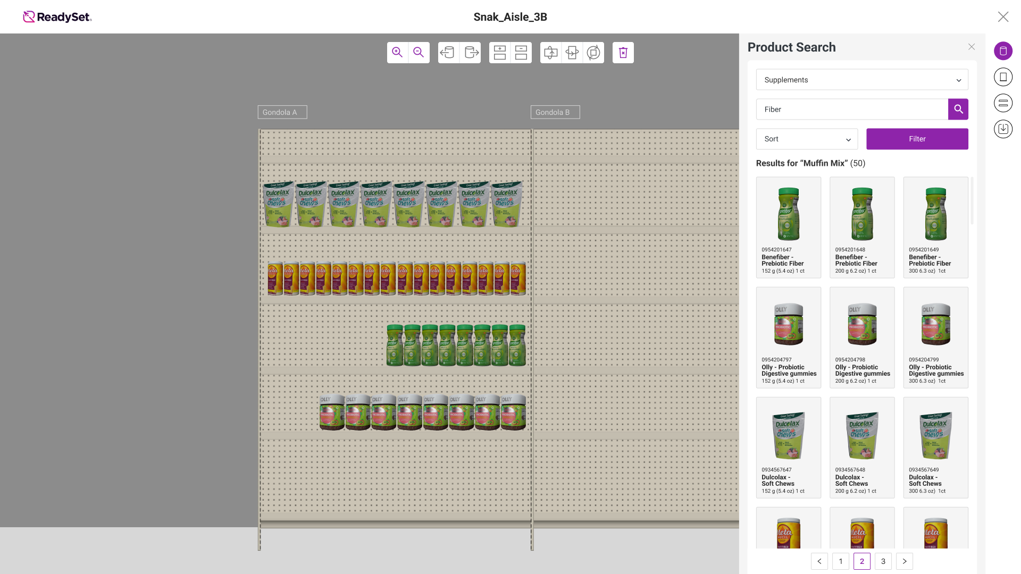Click the purple Filter button
The width and height of the screenshot is (1021, 574).
coord(917,139)
